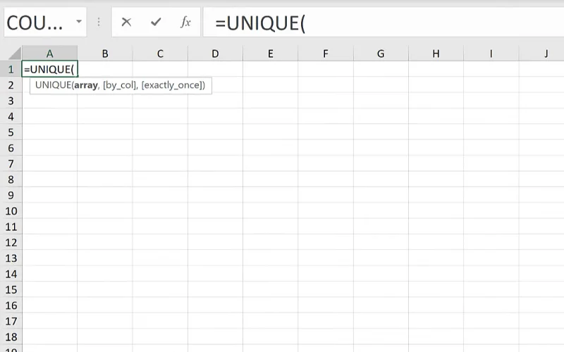
Task: Select column G header
Action: pos(381,54)
